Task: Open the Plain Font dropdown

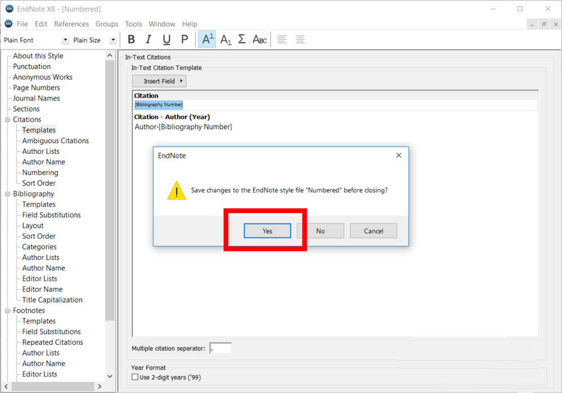Action: click(65, 40)
